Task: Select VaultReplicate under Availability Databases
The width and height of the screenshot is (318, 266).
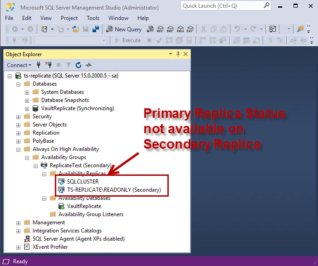Action: point(84,206)
